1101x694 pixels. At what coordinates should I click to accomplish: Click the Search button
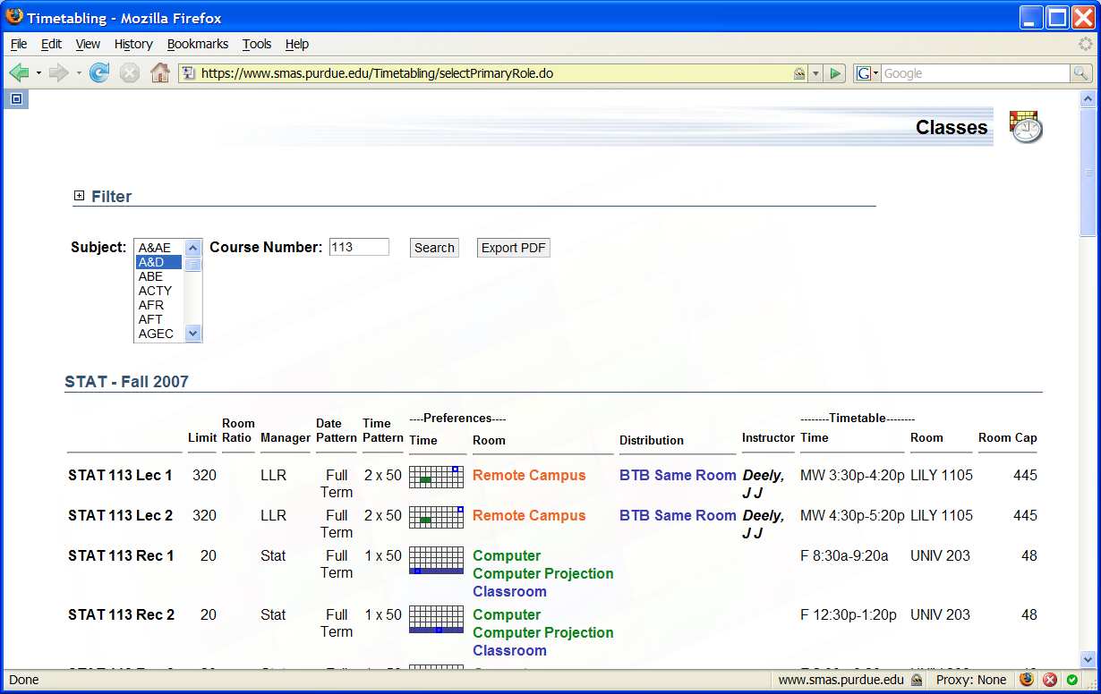point(434,248)
